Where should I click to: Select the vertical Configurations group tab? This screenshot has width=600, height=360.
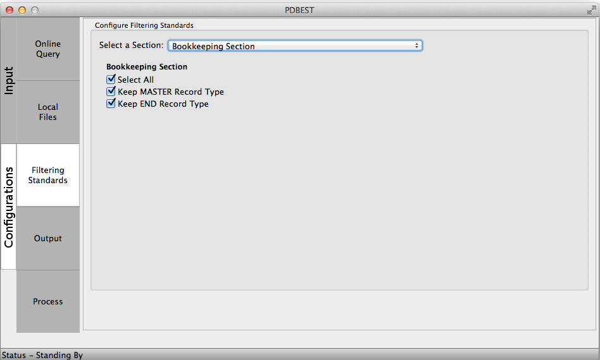point(9,207)
